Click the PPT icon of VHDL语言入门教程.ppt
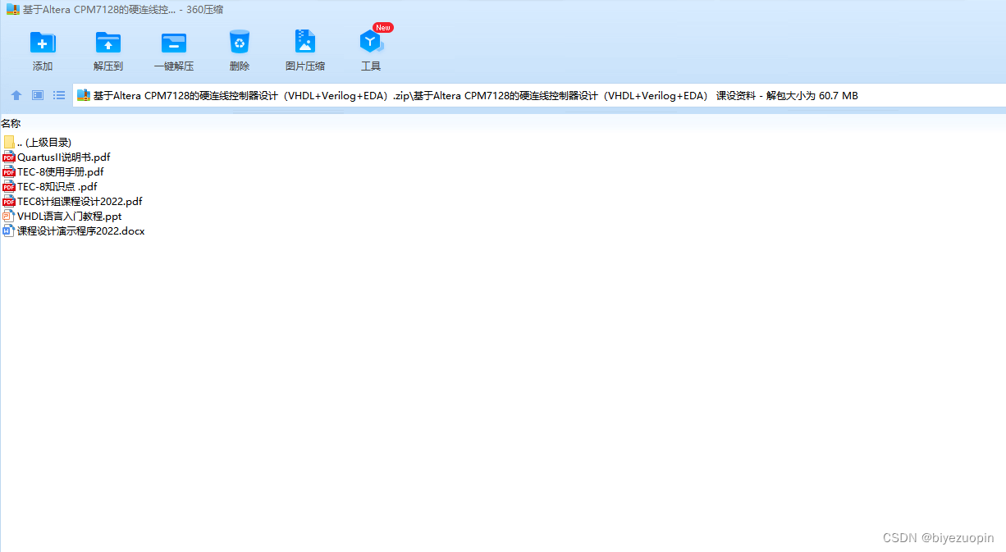This screenshot has width=1006, height=552. tap(9, 216)
